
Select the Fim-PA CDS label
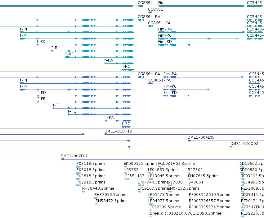(170, 74)
